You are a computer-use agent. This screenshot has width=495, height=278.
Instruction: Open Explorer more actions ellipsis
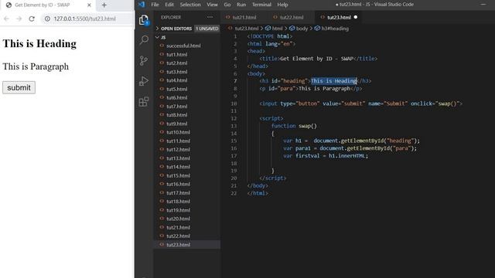tap(210, 17)
